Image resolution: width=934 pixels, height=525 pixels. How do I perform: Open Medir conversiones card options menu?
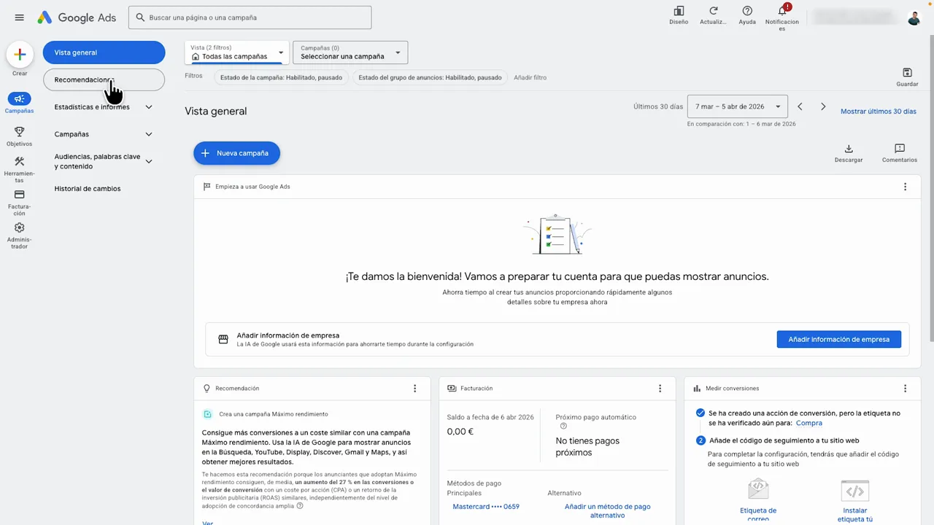click(x=905, y=389)
